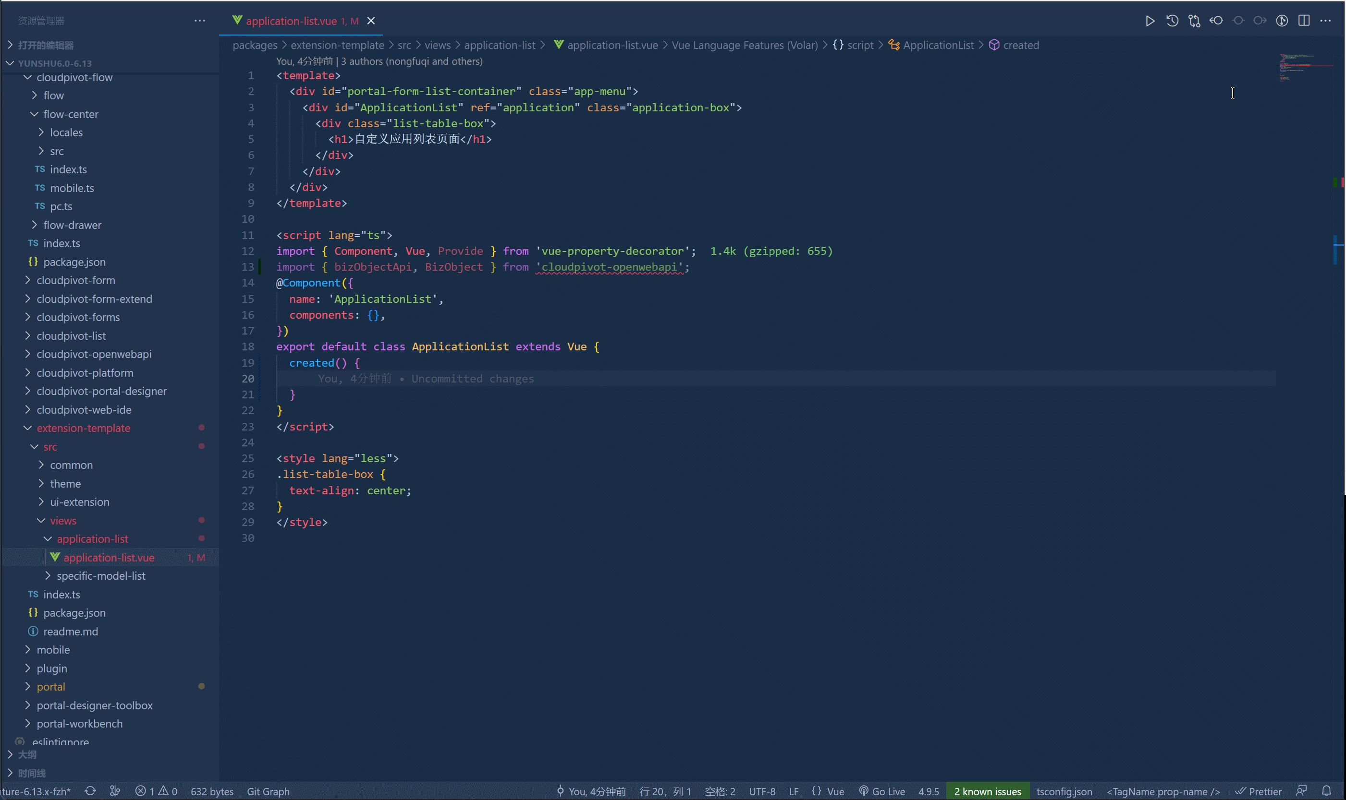Image resolution: width=1346 pixels, height=800 pixels.
Task: Click the 632 bytes status item
Action: tap(212, 791)
